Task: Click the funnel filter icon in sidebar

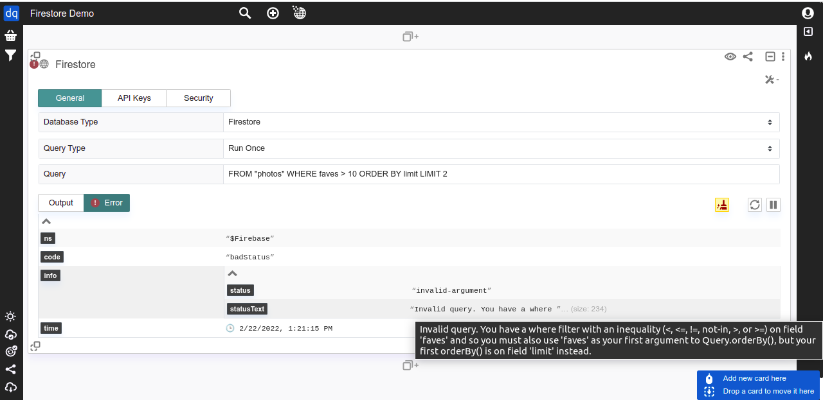Action: 10,56
